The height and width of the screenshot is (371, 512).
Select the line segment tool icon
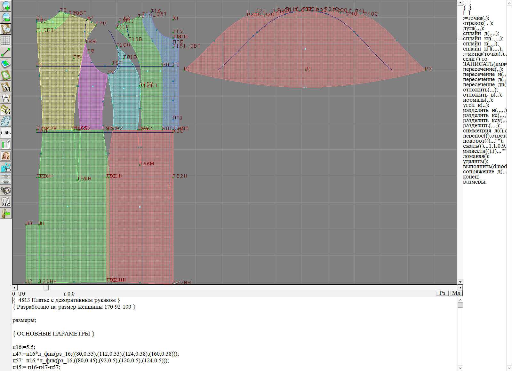[x=6, y=52]
